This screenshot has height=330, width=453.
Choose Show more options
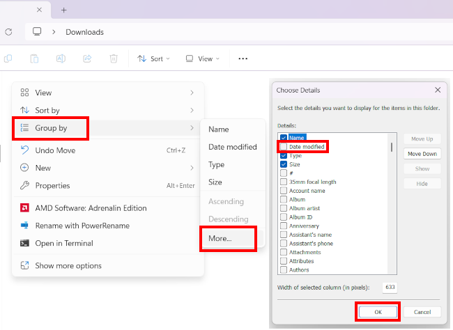107,265
